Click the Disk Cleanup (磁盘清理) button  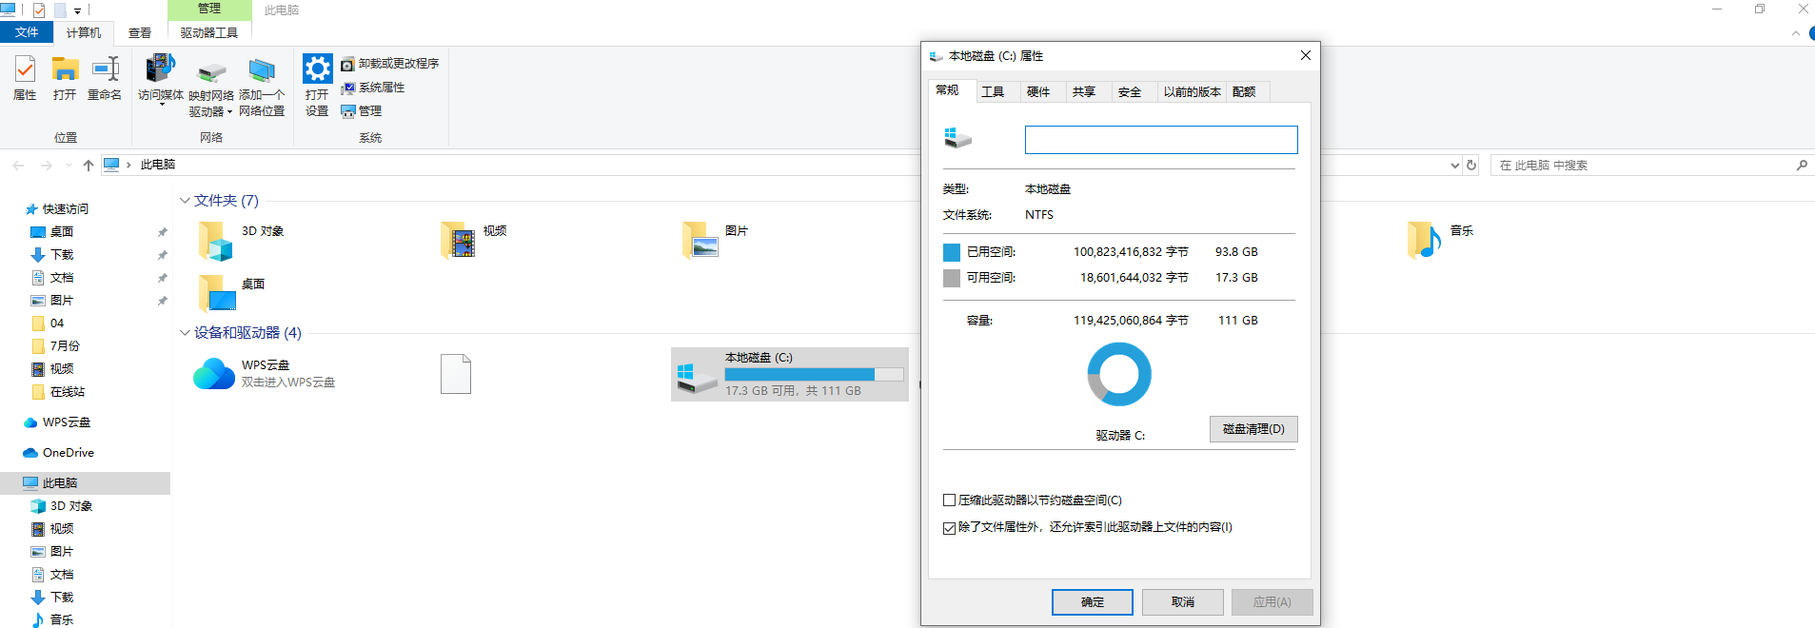point(1253,429)
